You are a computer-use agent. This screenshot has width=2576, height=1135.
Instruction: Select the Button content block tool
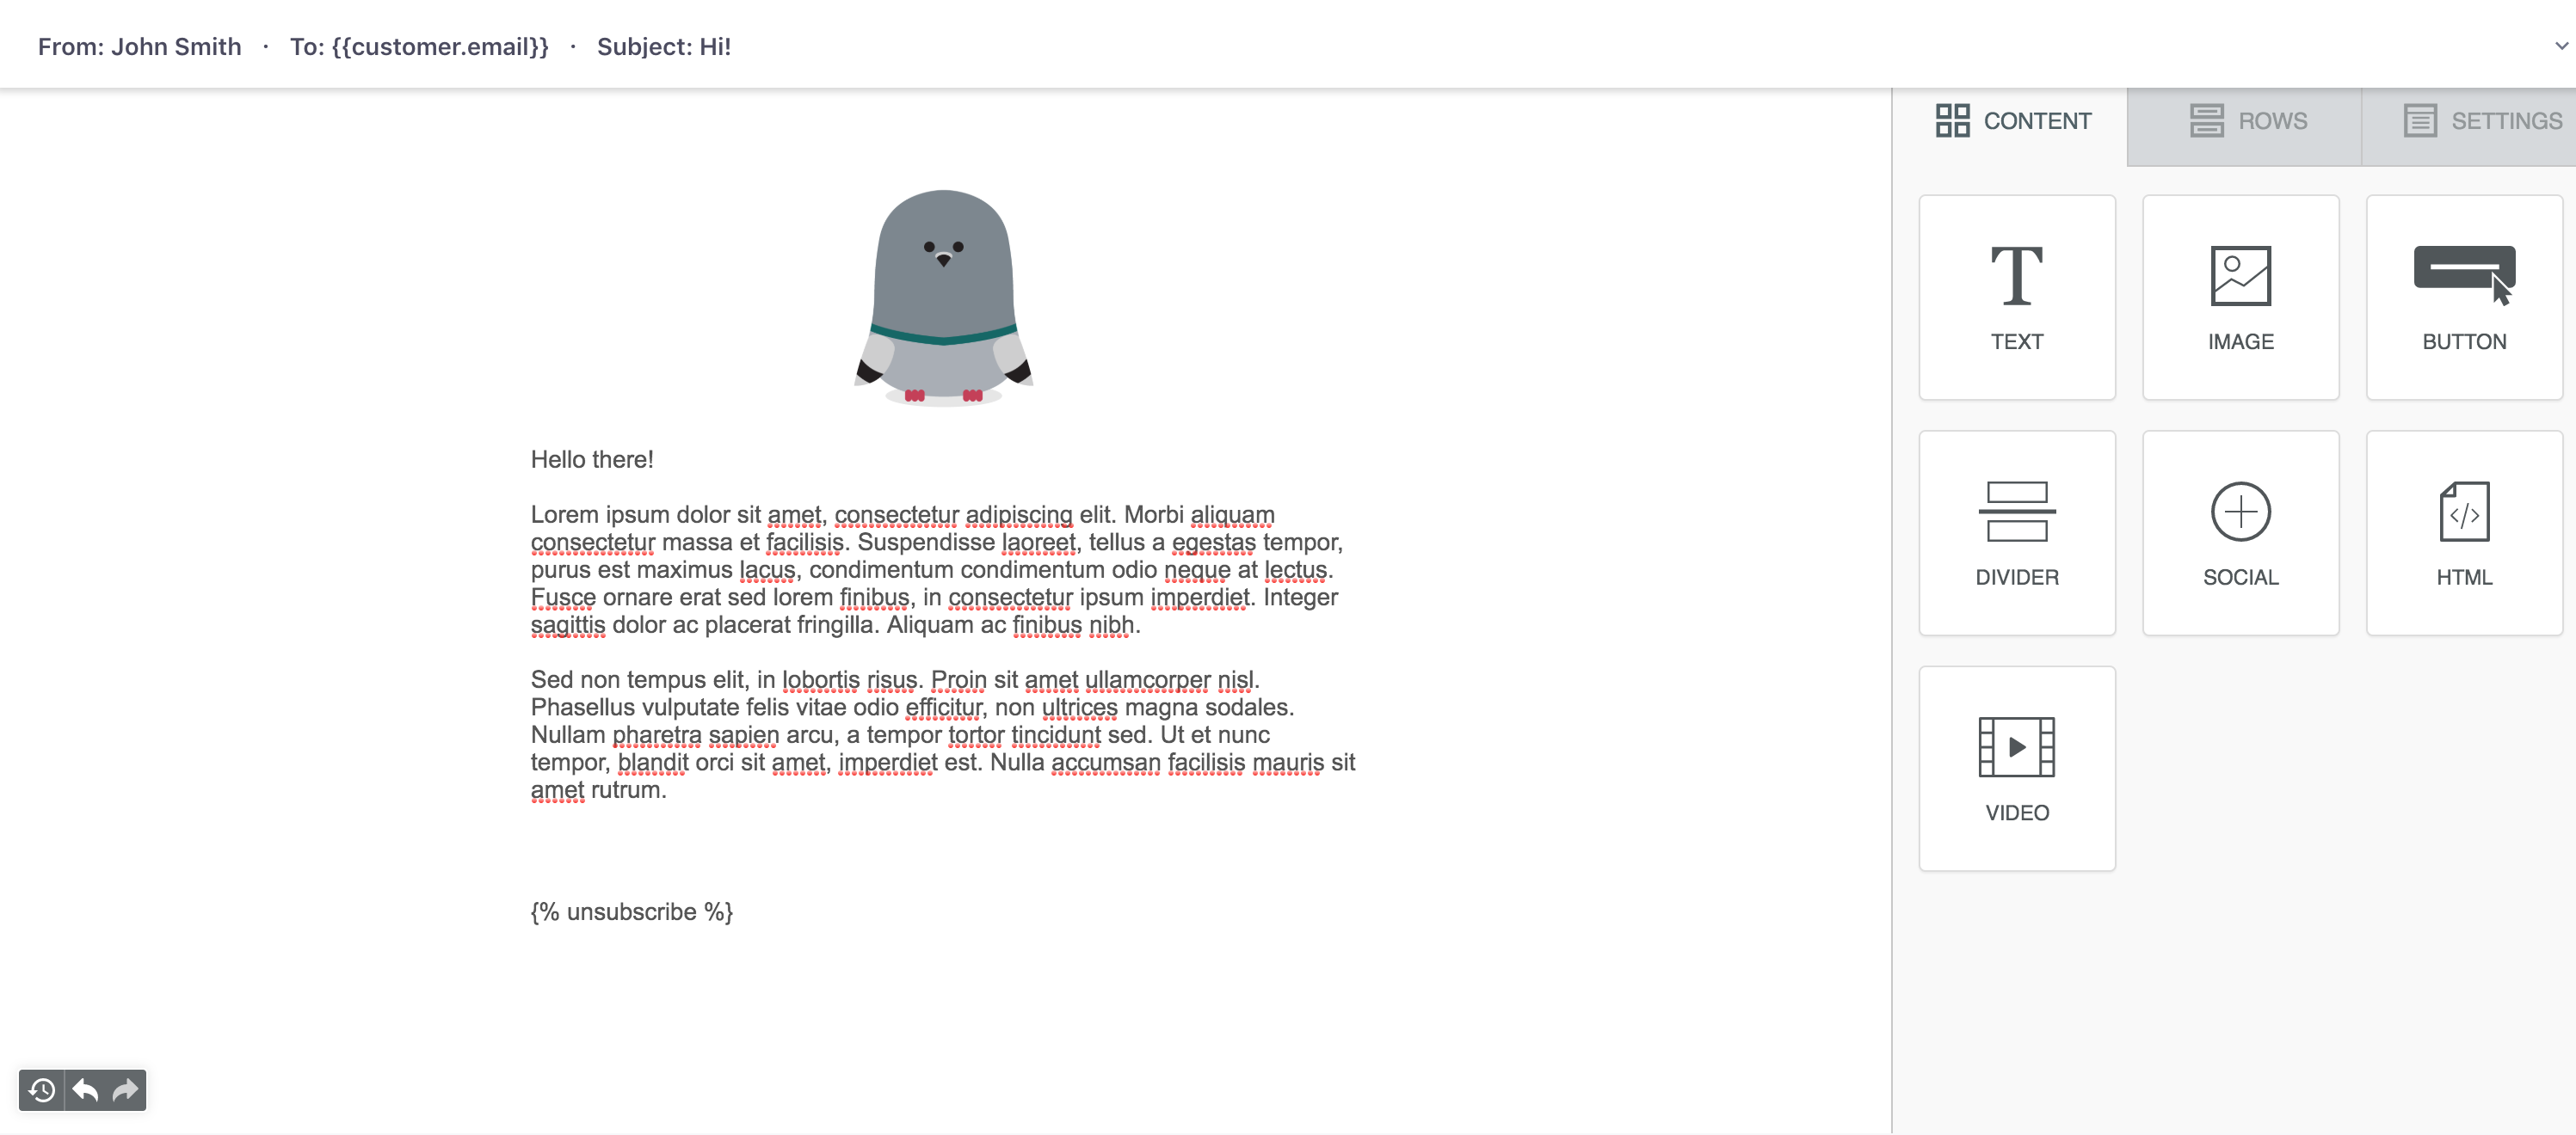(2464, 296)
